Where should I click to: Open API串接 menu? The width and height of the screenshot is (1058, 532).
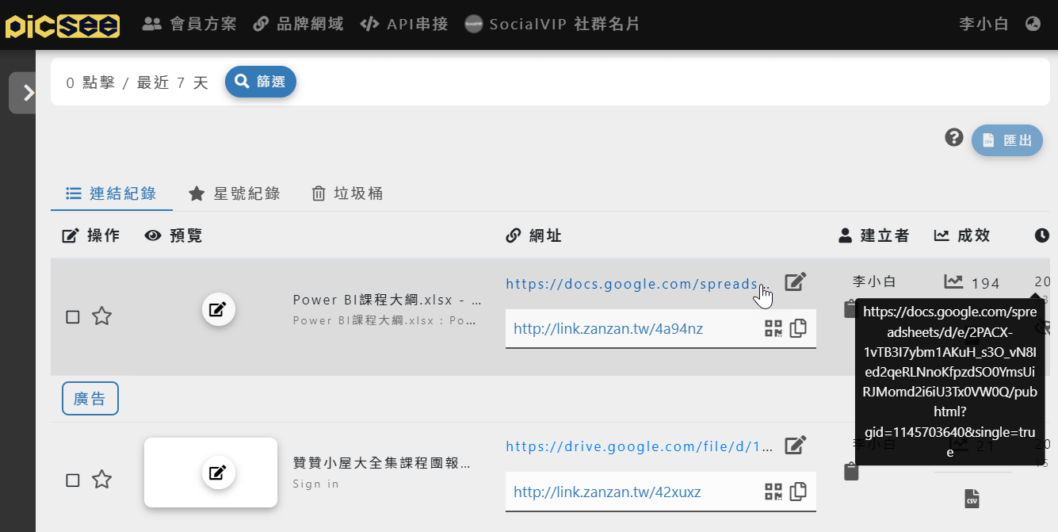[404, 24]
